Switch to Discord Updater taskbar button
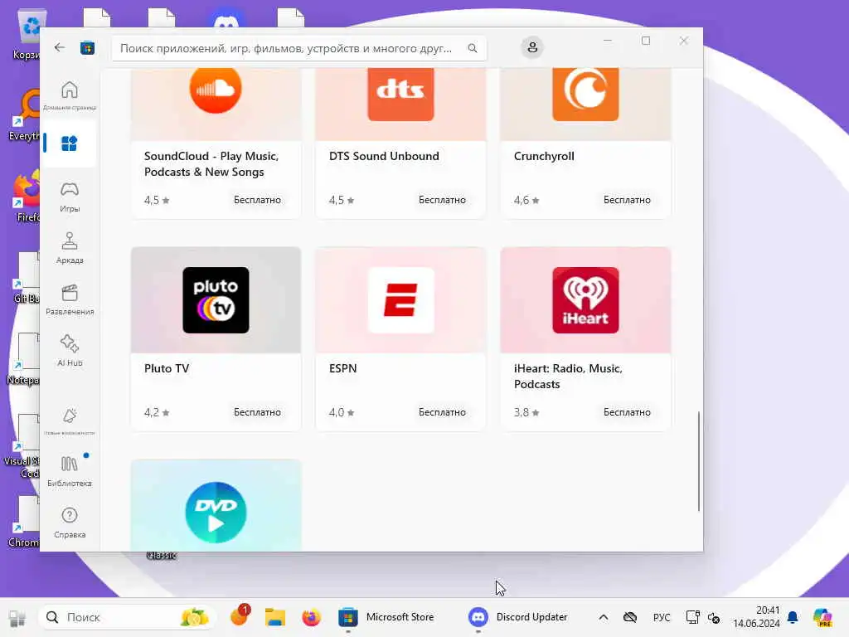Screen dimensions: 849x637 (518, 617)
